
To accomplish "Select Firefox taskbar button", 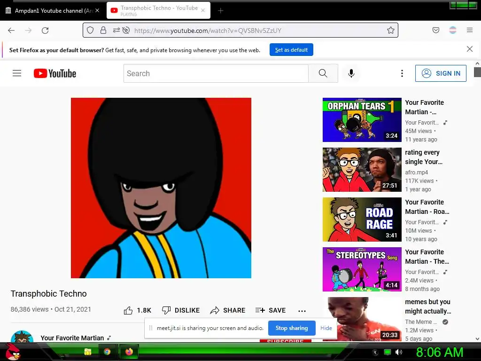I will (129, 352).
